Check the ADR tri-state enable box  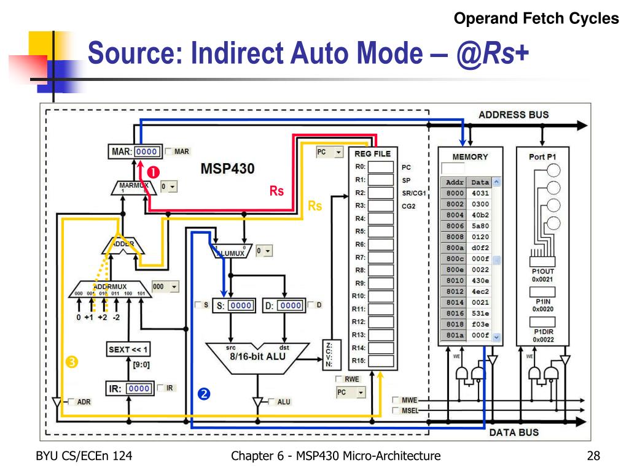(x=71, y=401)
